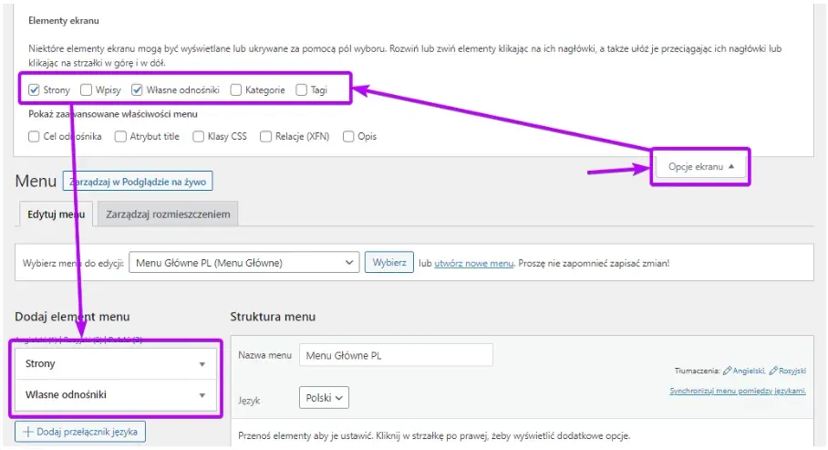Image resolution: width=828 pixels, height=450 pixels.
Task: Enable the Klasy CSS checkbox
Action: (199, 136)
